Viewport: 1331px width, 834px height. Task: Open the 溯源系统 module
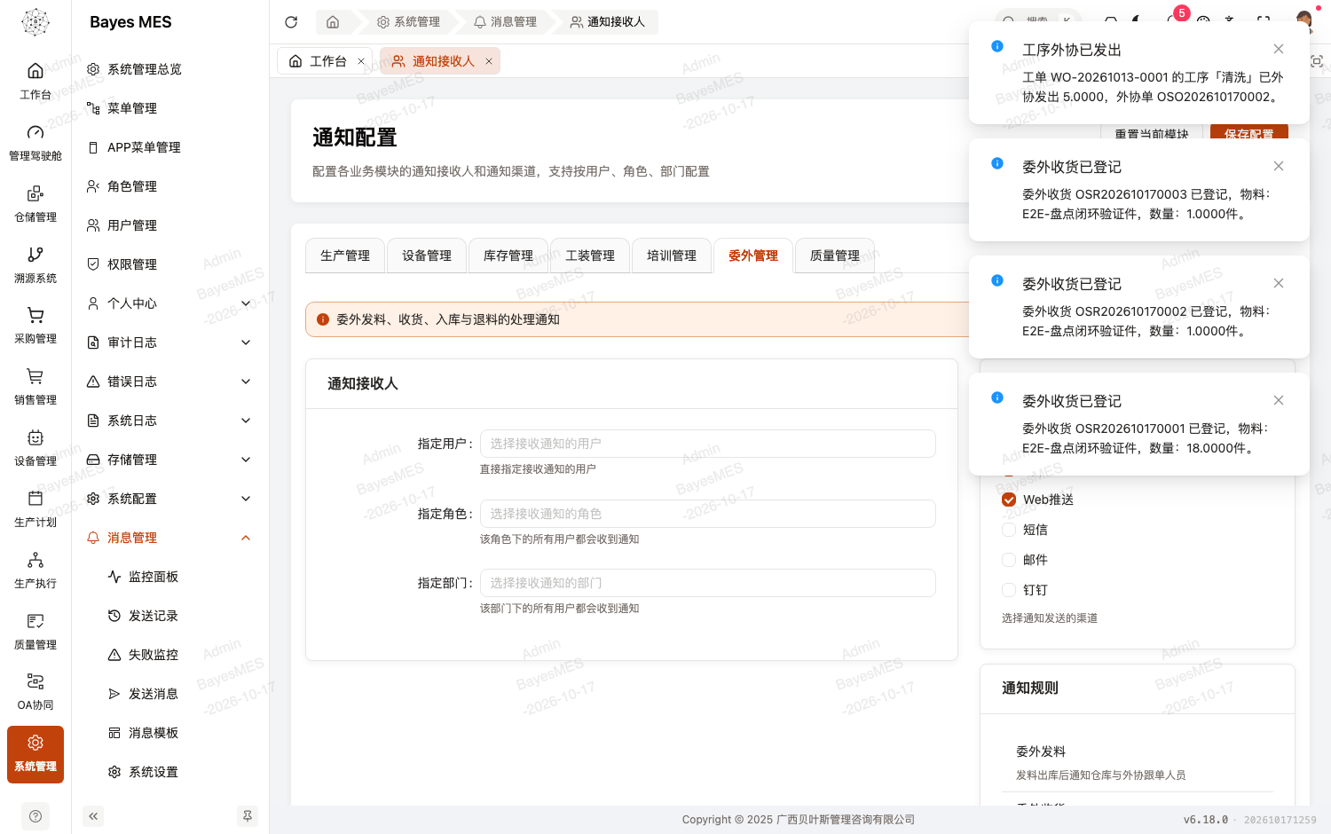pos(35,265)
